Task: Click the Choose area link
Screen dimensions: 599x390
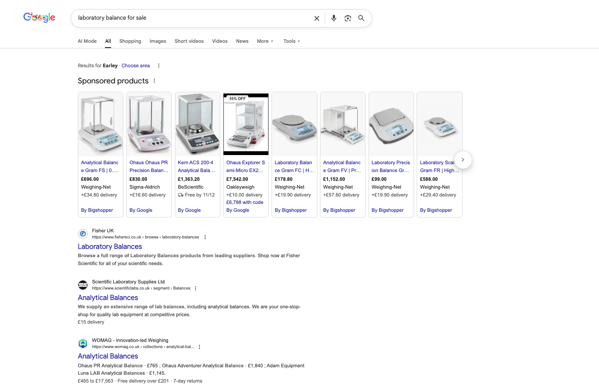Action: (136, 66)
